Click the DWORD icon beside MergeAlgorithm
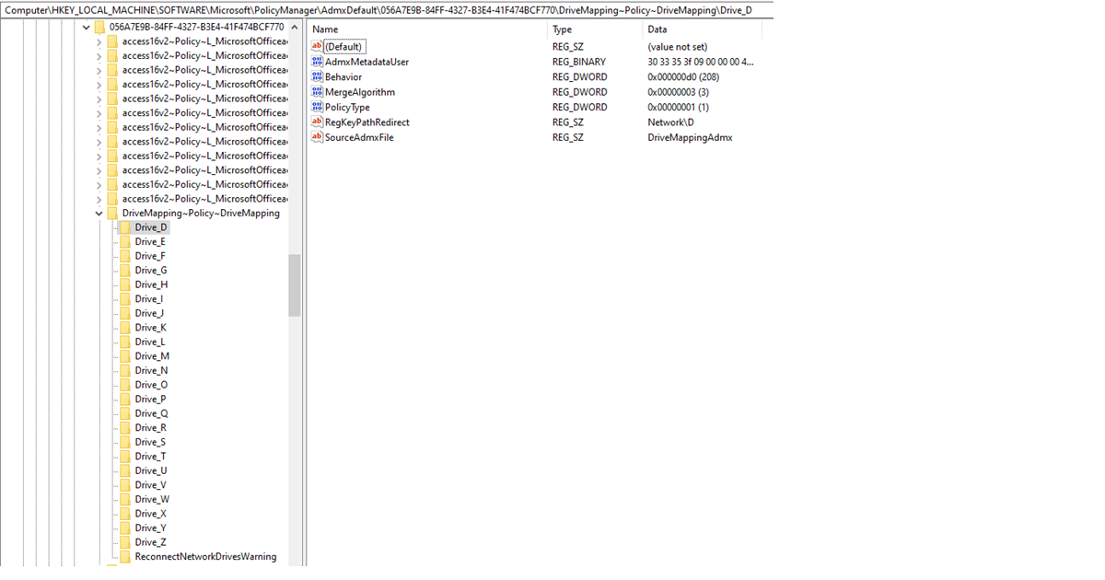 tap(318, 91)
